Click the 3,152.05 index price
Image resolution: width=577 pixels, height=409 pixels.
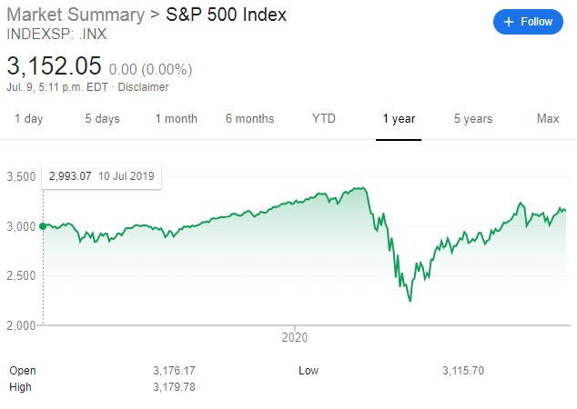click(x=54, y=66)
